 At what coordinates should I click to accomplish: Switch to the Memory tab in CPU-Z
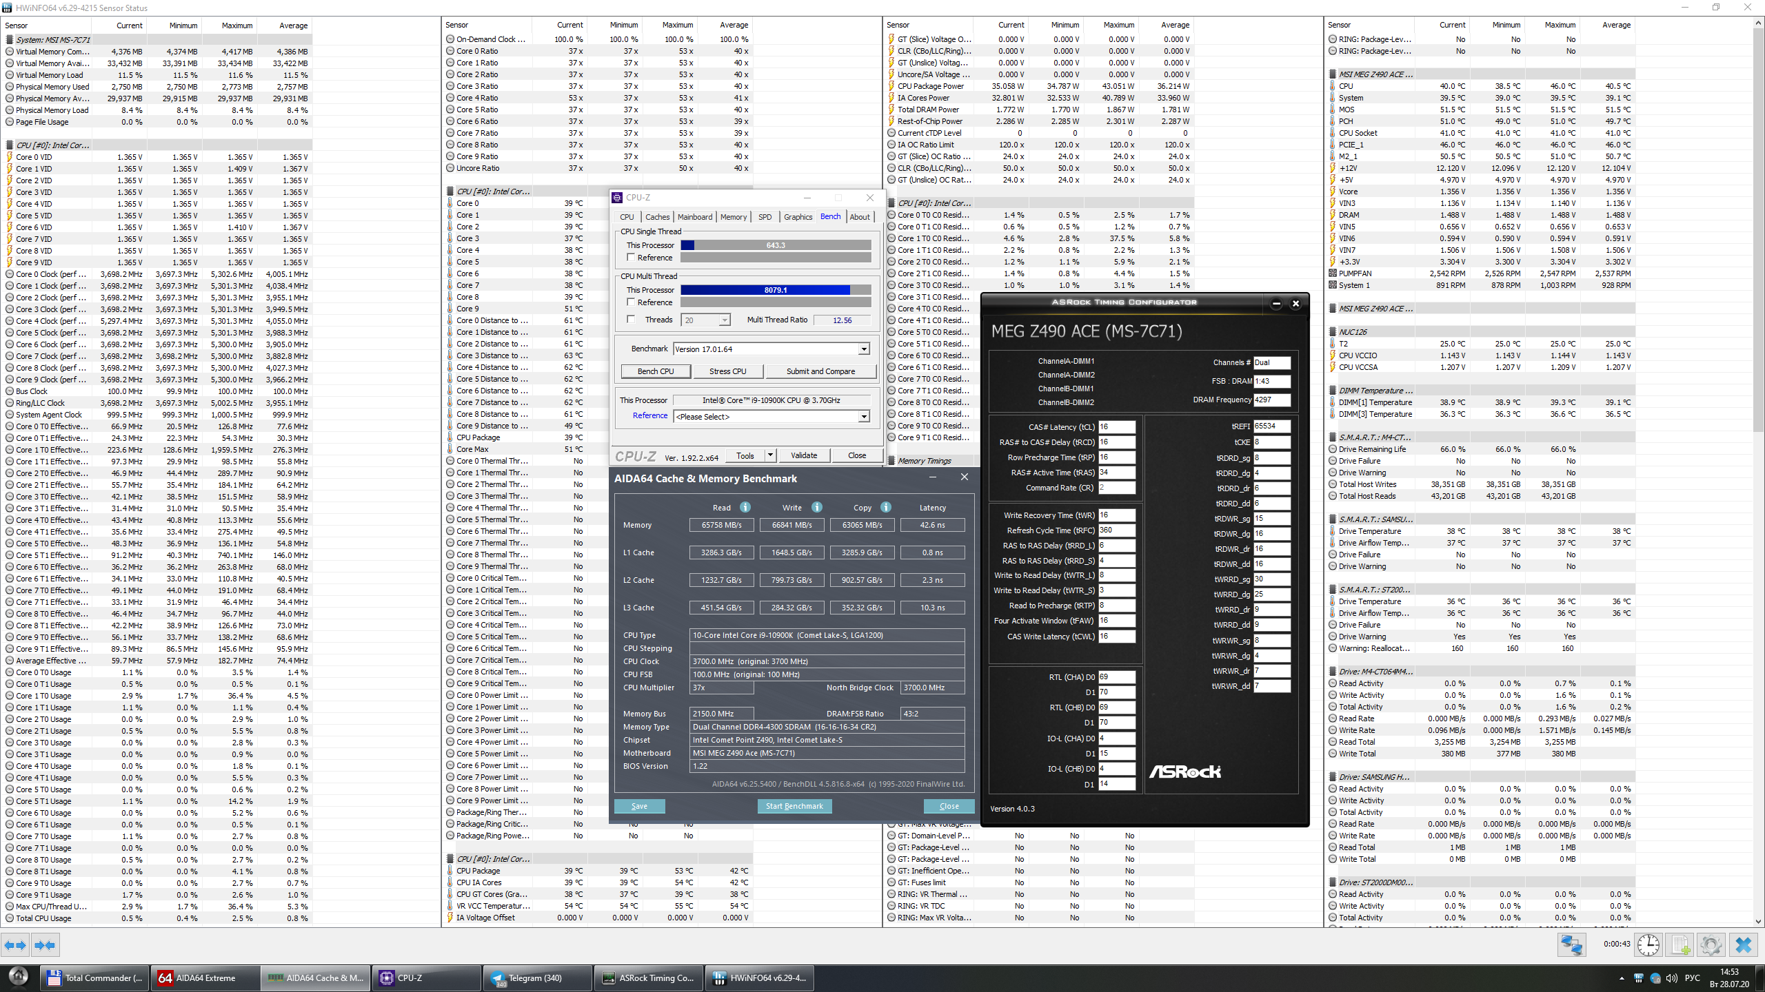pos(733,217)
